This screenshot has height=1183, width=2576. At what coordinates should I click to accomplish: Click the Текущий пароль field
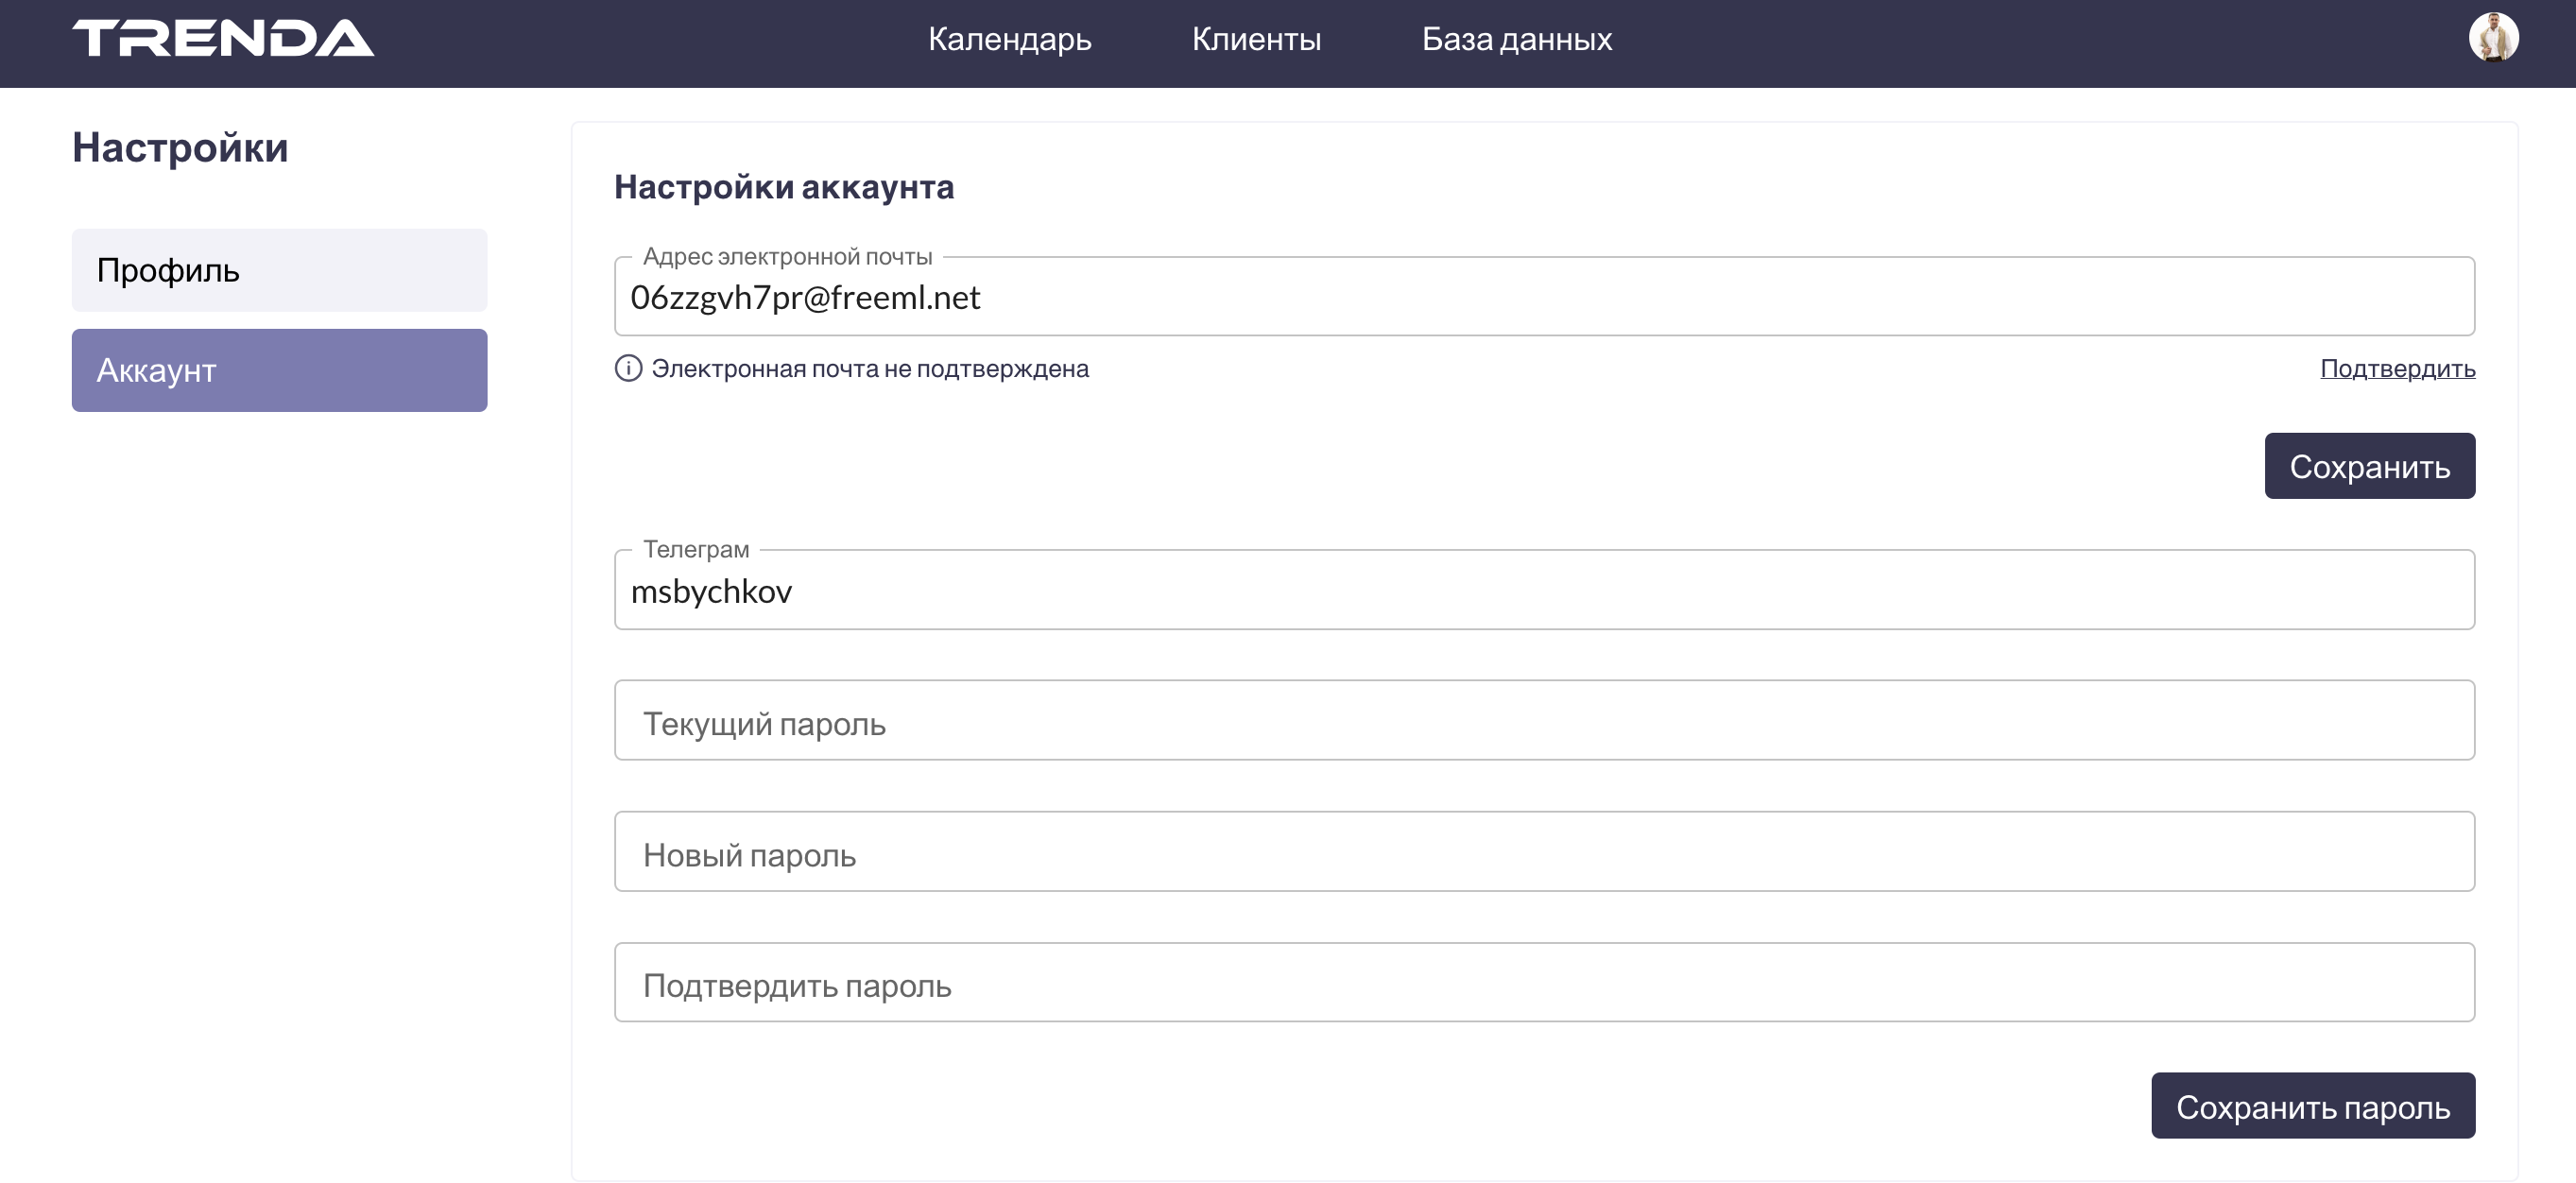pos(1543,721)
